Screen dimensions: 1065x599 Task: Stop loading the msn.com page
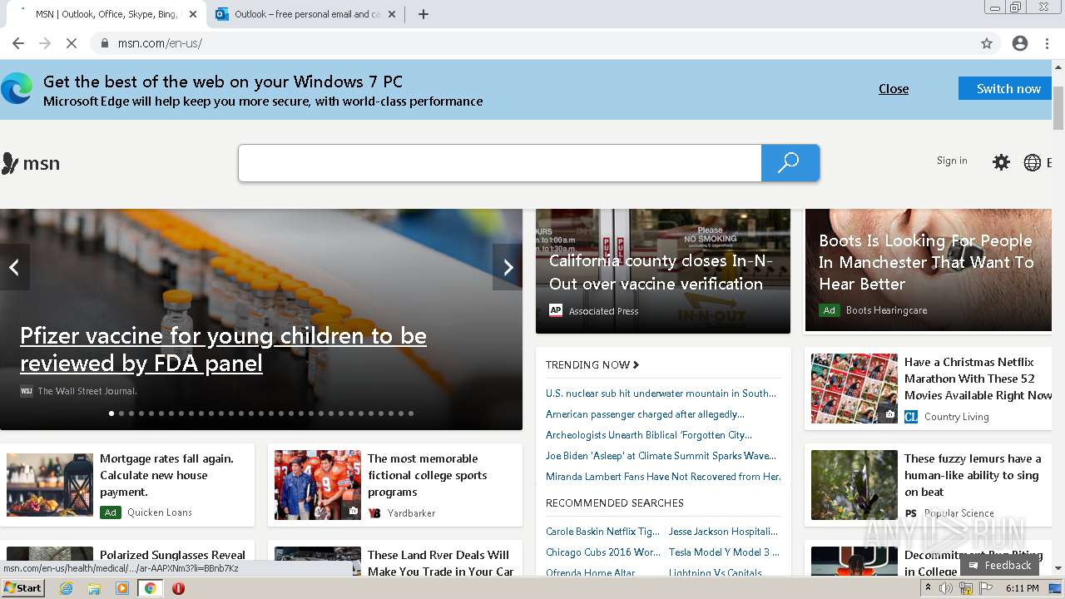coord(72,43)
